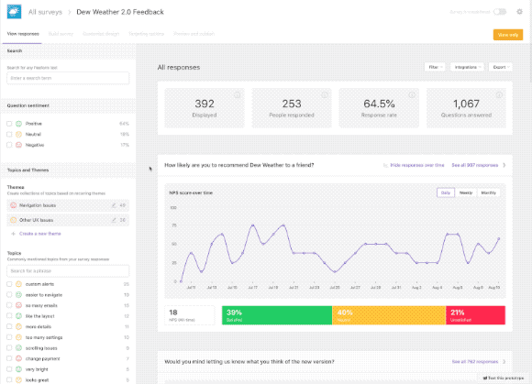Click info icon on Questions answered card

tap(499, 95)
